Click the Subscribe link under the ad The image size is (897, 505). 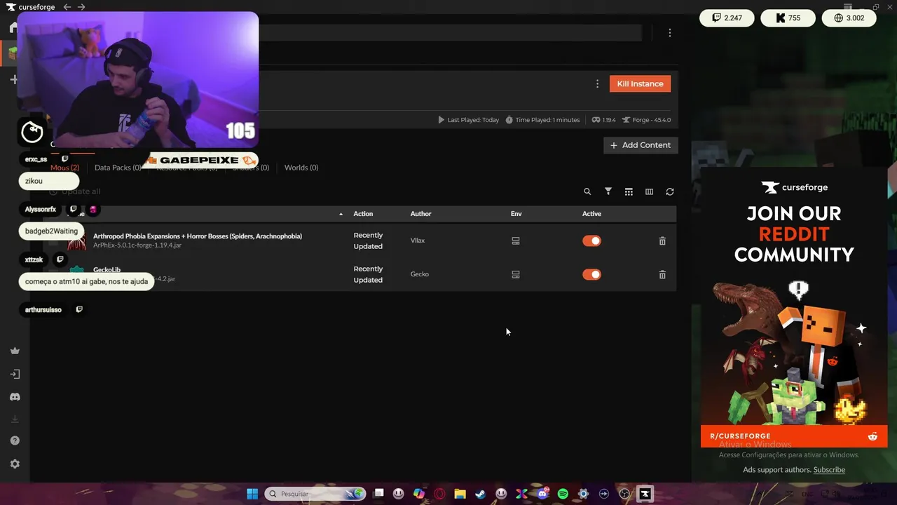click(x=829, y=470)
